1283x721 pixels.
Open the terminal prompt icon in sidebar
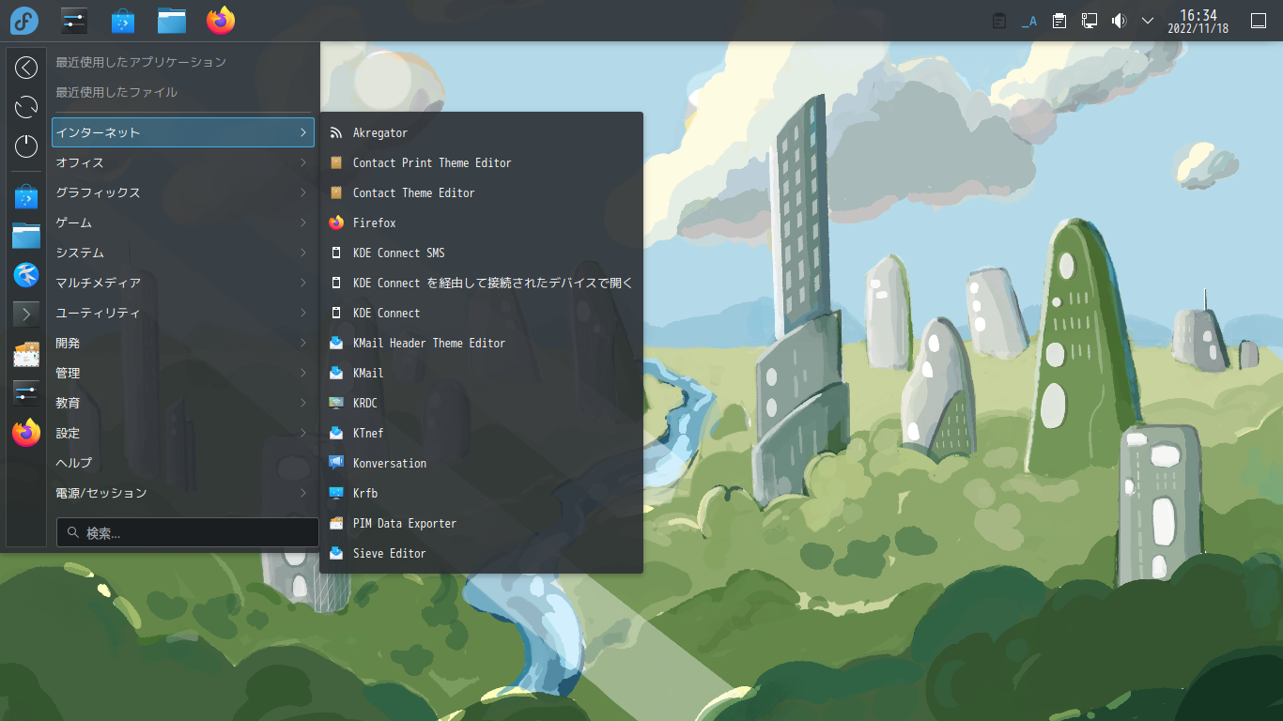coord(26,314)
